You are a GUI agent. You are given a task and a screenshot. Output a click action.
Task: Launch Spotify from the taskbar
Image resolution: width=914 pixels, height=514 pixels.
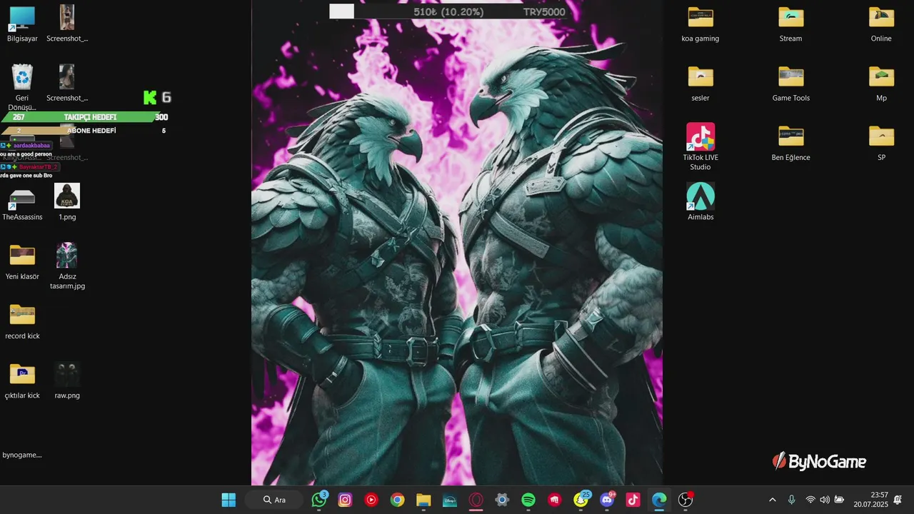pyautogui.click(x=528, y=500)
